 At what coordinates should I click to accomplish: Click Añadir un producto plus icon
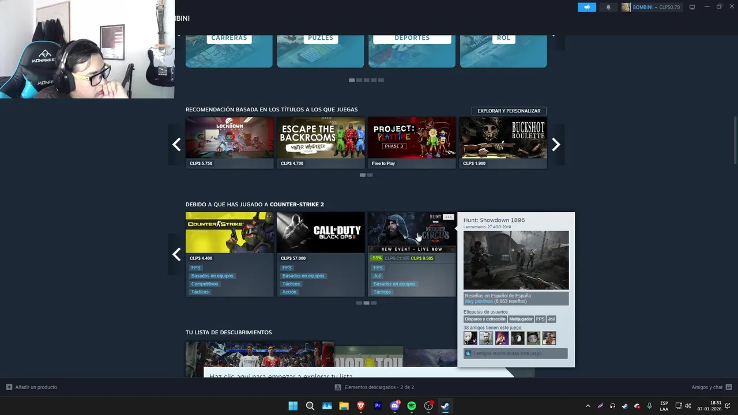(x=9, y=387)
